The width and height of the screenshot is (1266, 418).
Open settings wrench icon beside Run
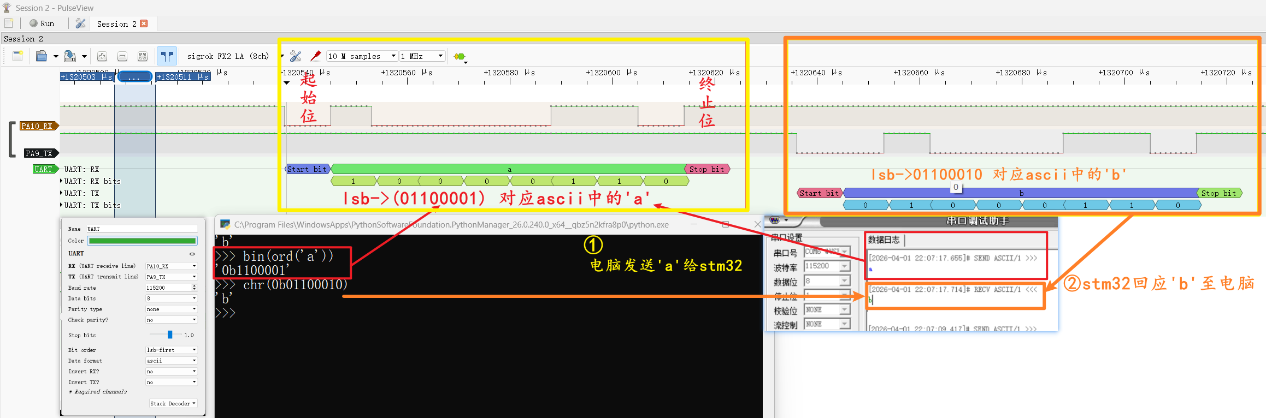tap(80, 23)
